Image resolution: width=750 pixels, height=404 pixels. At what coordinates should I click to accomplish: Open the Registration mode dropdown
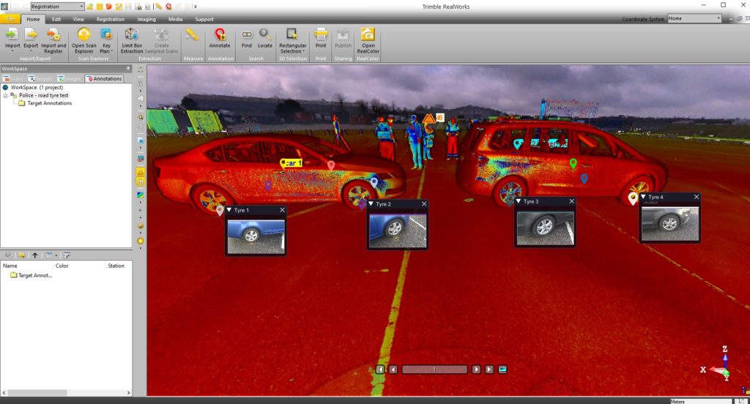81,6
